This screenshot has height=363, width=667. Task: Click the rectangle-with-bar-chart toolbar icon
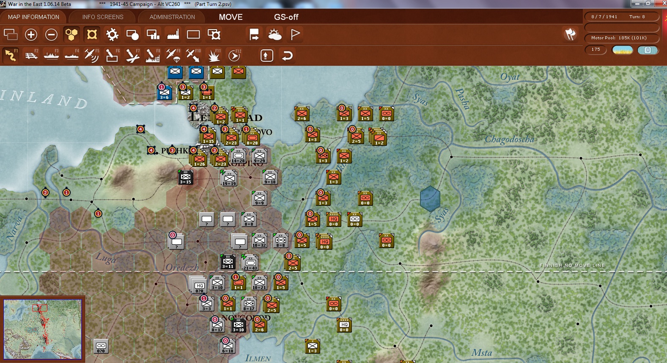point(153,34)
